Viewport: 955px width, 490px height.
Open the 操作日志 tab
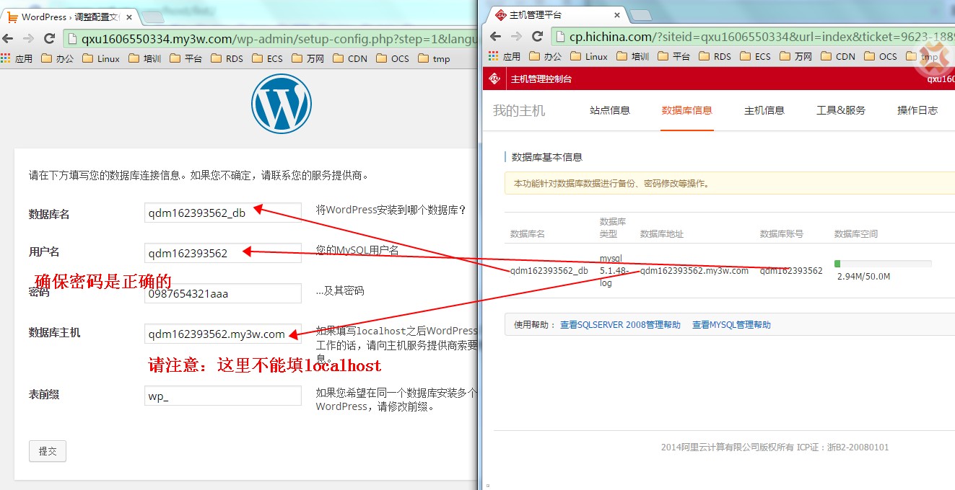point(917,110)
